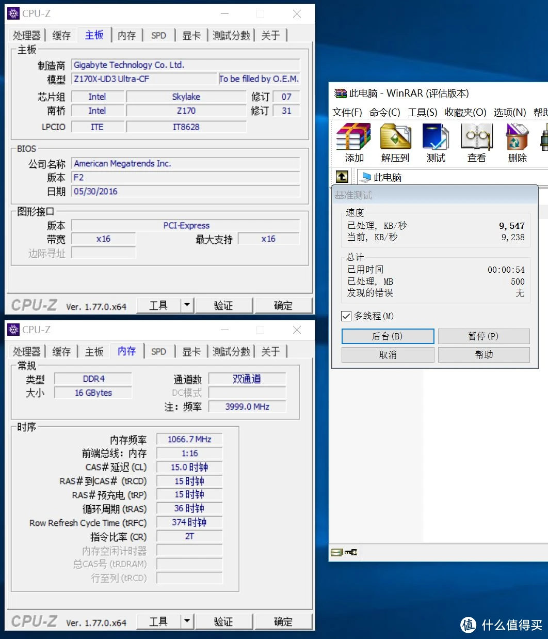Click the up-one-level folder arrow icon
This screenshot has height=639, width=548.
[x=342, y=177]
